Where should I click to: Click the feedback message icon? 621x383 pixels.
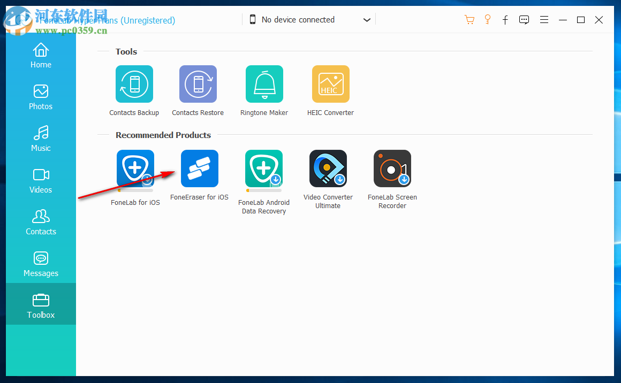[x=524, y=19]
